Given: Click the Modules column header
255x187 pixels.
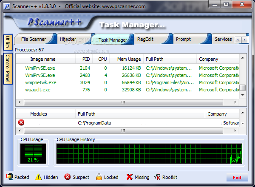Looking at the screenshot, I should [x=46, y=114].
